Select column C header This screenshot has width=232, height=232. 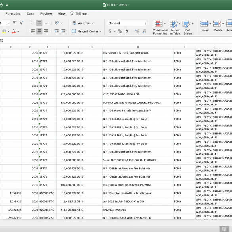(x=11, y=47)
